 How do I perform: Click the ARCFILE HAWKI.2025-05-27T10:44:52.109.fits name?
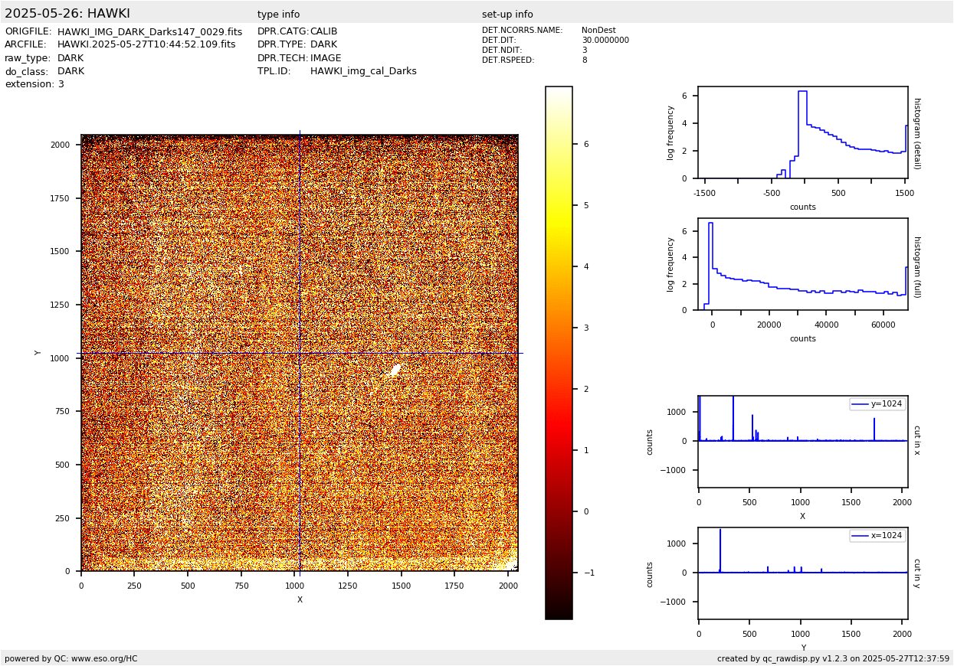pyautogui.click(x=146, y=45)
